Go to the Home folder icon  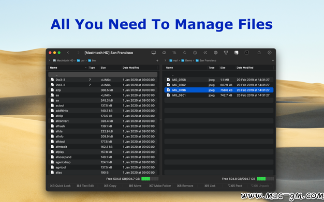point(164,53)
